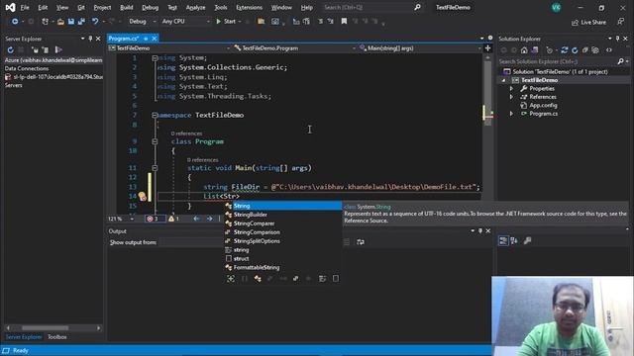Image resolution: width=634 pixels, height=356 pixels.
Task: Select App.config in Solution Explorer
Action: point(543,106)
